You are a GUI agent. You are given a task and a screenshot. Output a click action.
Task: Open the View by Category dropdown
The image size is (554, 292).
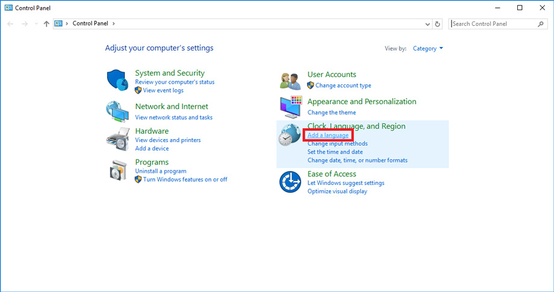pos(428,49)
